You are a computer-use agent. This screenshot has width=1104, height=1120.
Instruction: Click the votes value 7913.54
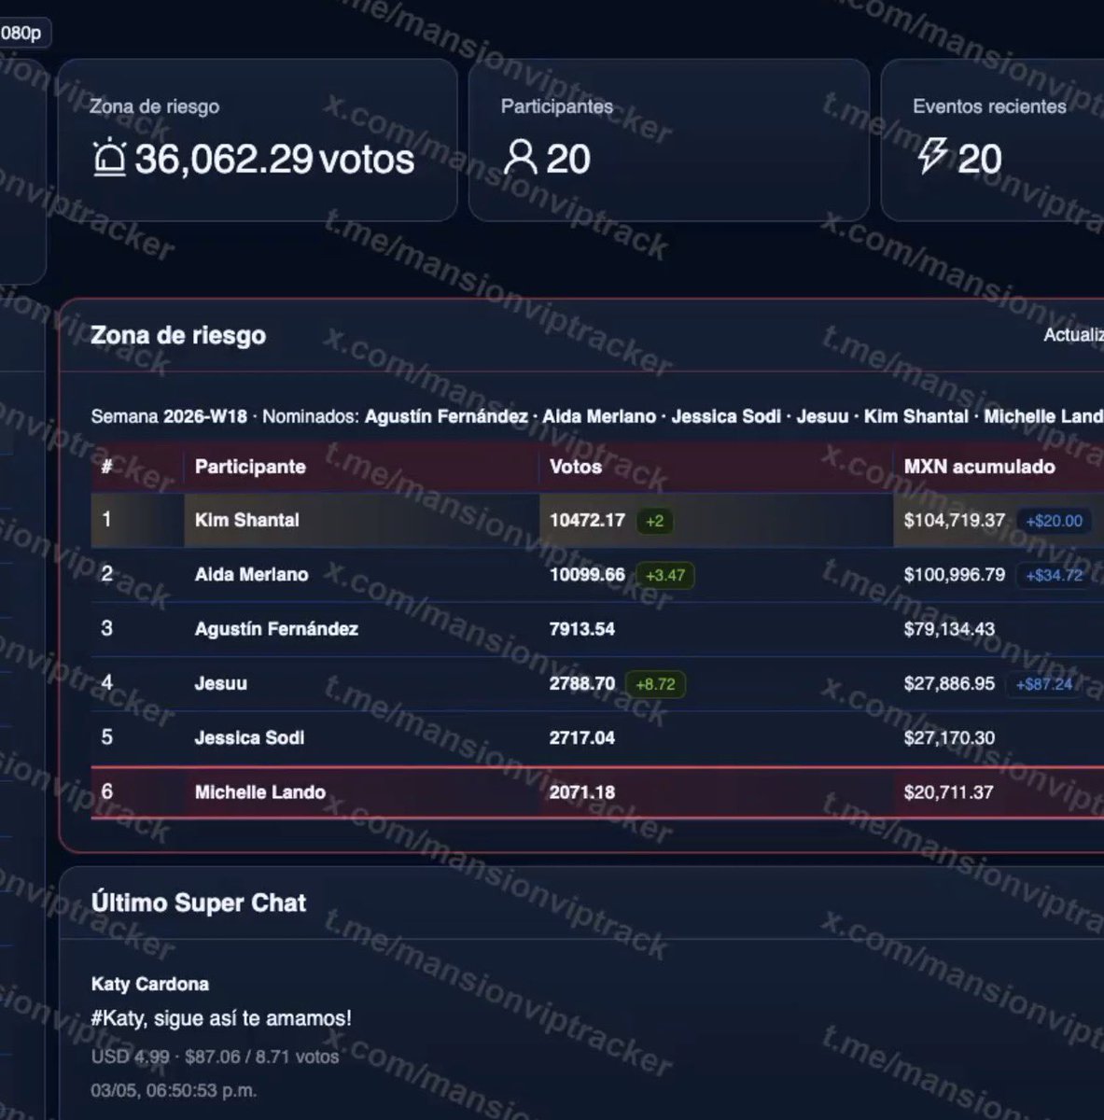tap(582, 629)
